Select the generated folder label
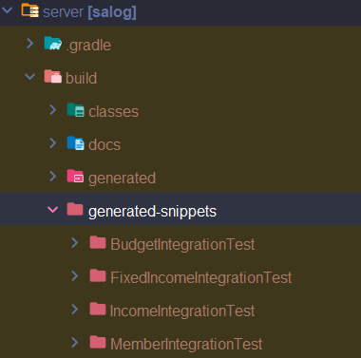This screenshot has width=361, height=358. 122,179
